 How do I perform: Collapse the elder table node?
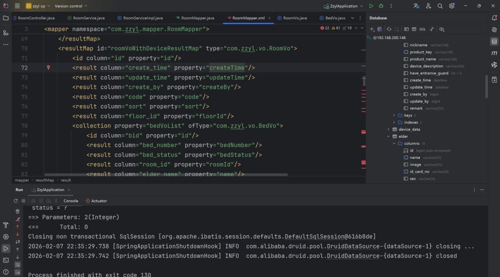click(388, 137)
